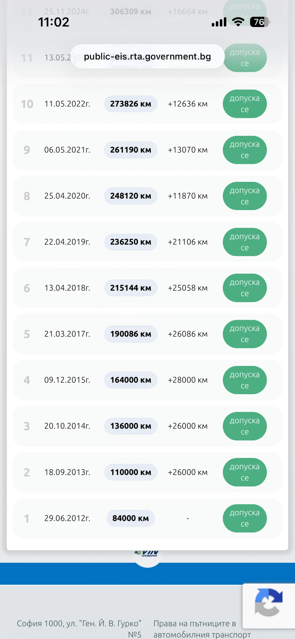Tap the 164000 км mileage pill
295x639 pixels.
131,380
